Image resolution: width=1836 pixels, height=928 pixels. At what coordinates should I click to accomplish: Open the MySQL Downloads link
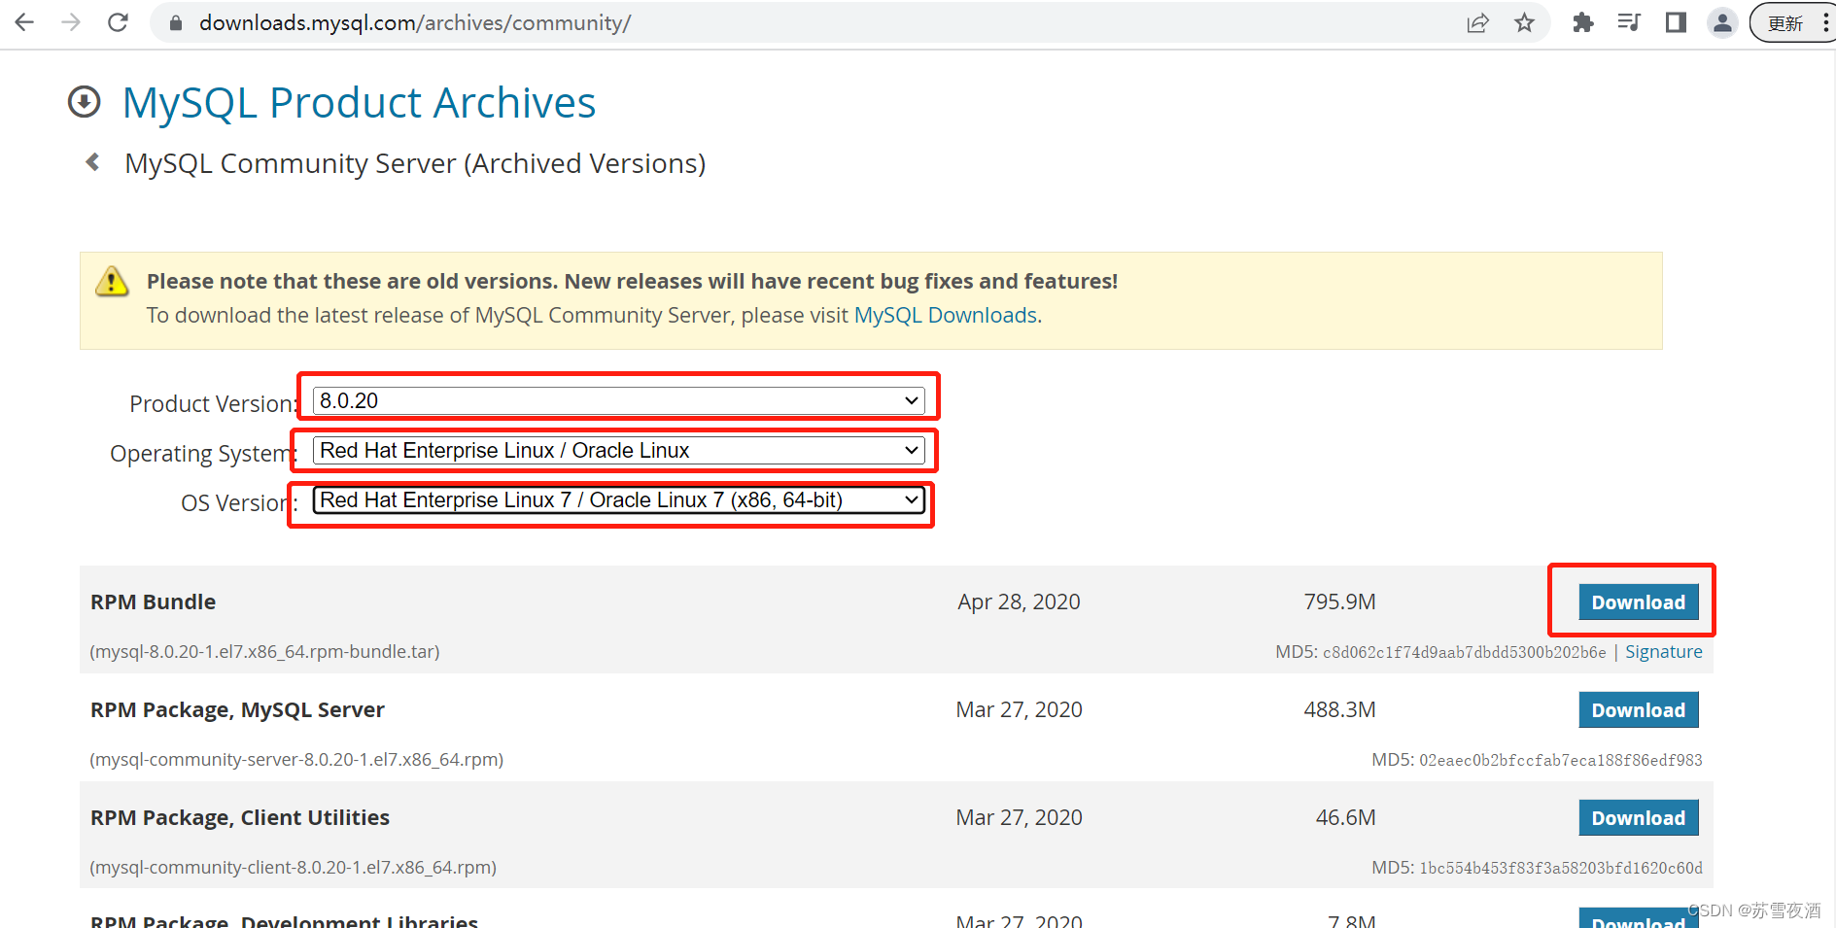click(946, 315)
